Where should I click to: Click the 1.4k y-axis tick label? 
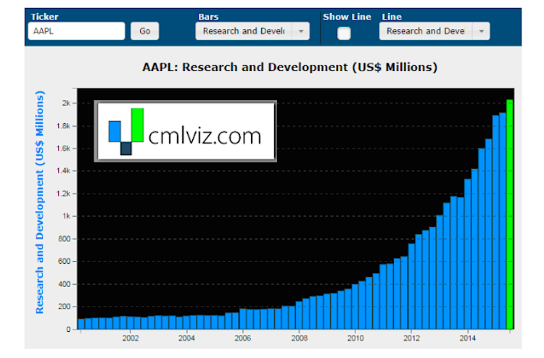(x=63, y=171)
